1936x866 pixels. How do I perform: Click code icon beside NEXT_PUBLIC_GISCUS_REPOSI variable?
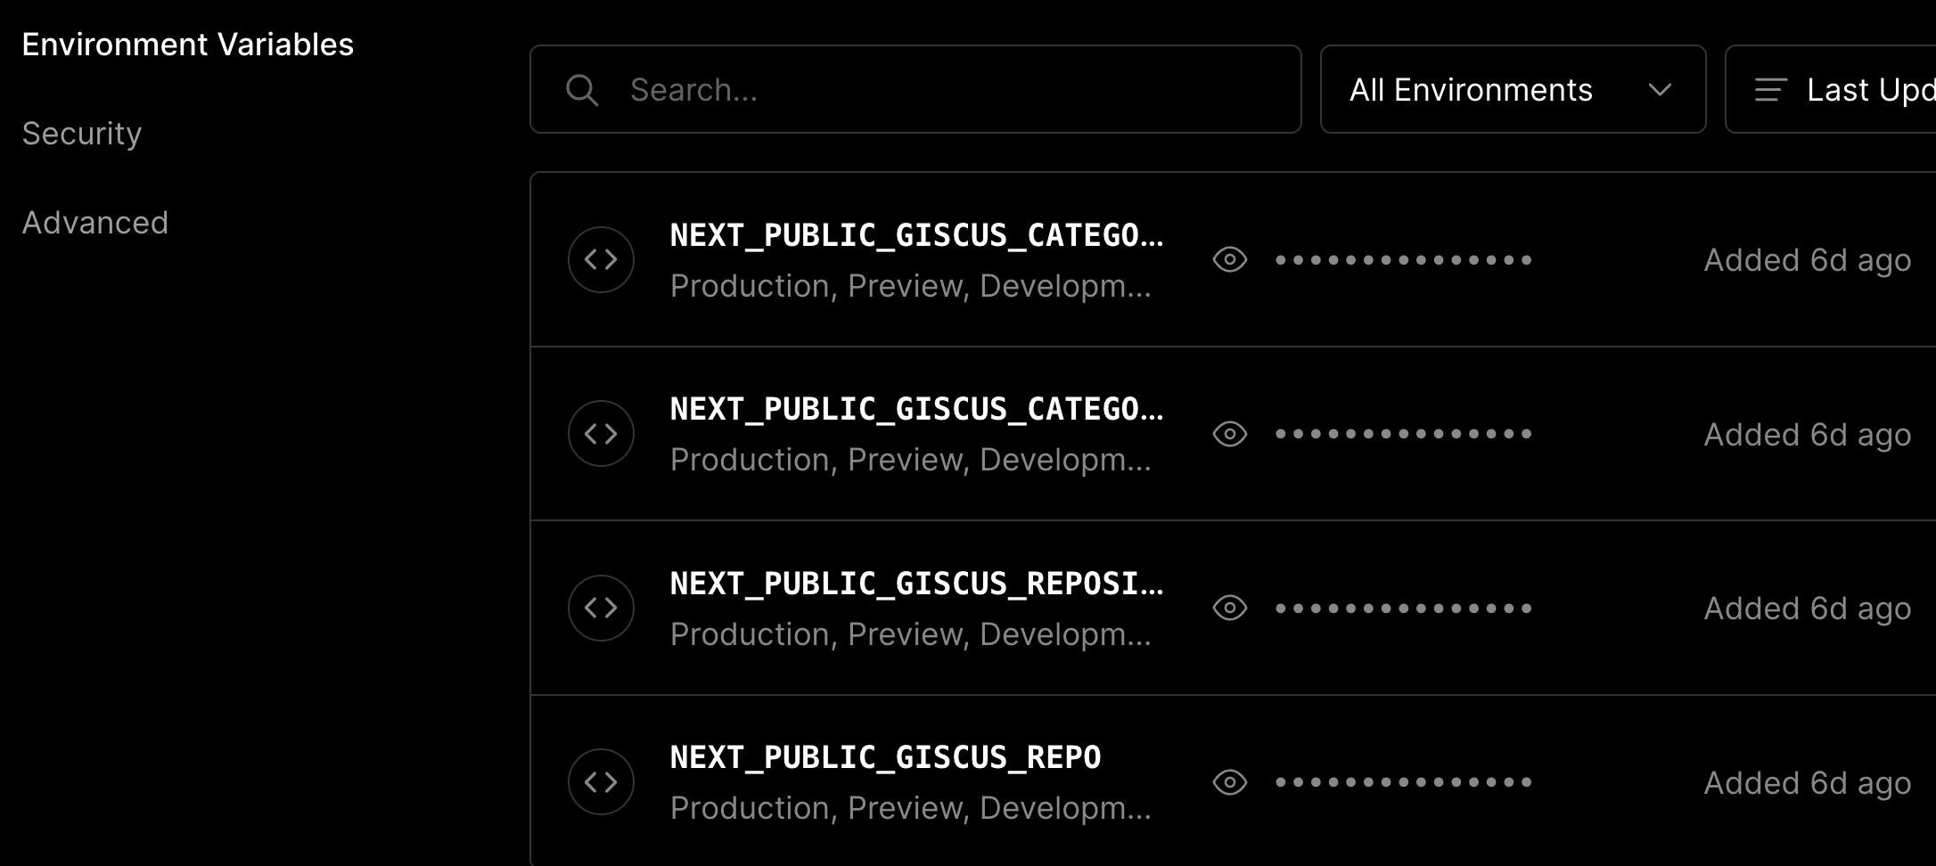click(x=601, y=608)
